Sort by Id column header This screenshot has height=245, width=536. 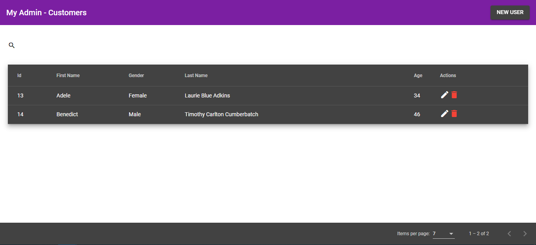pos(19,76)
